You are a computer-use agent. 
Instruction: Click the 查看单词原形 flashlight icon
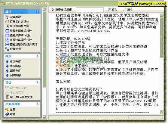point(52,9)
